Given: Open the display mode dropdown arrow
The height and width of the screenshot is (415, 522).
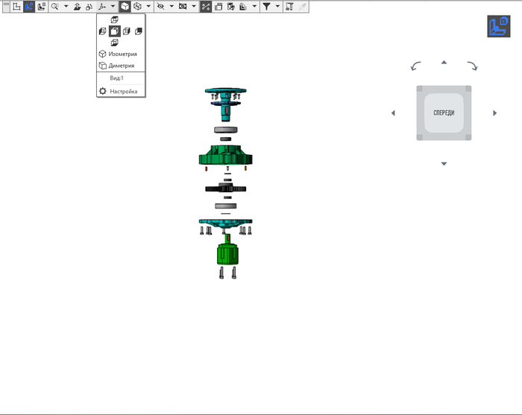Looking at the screenshot, I should pos(148,7).
